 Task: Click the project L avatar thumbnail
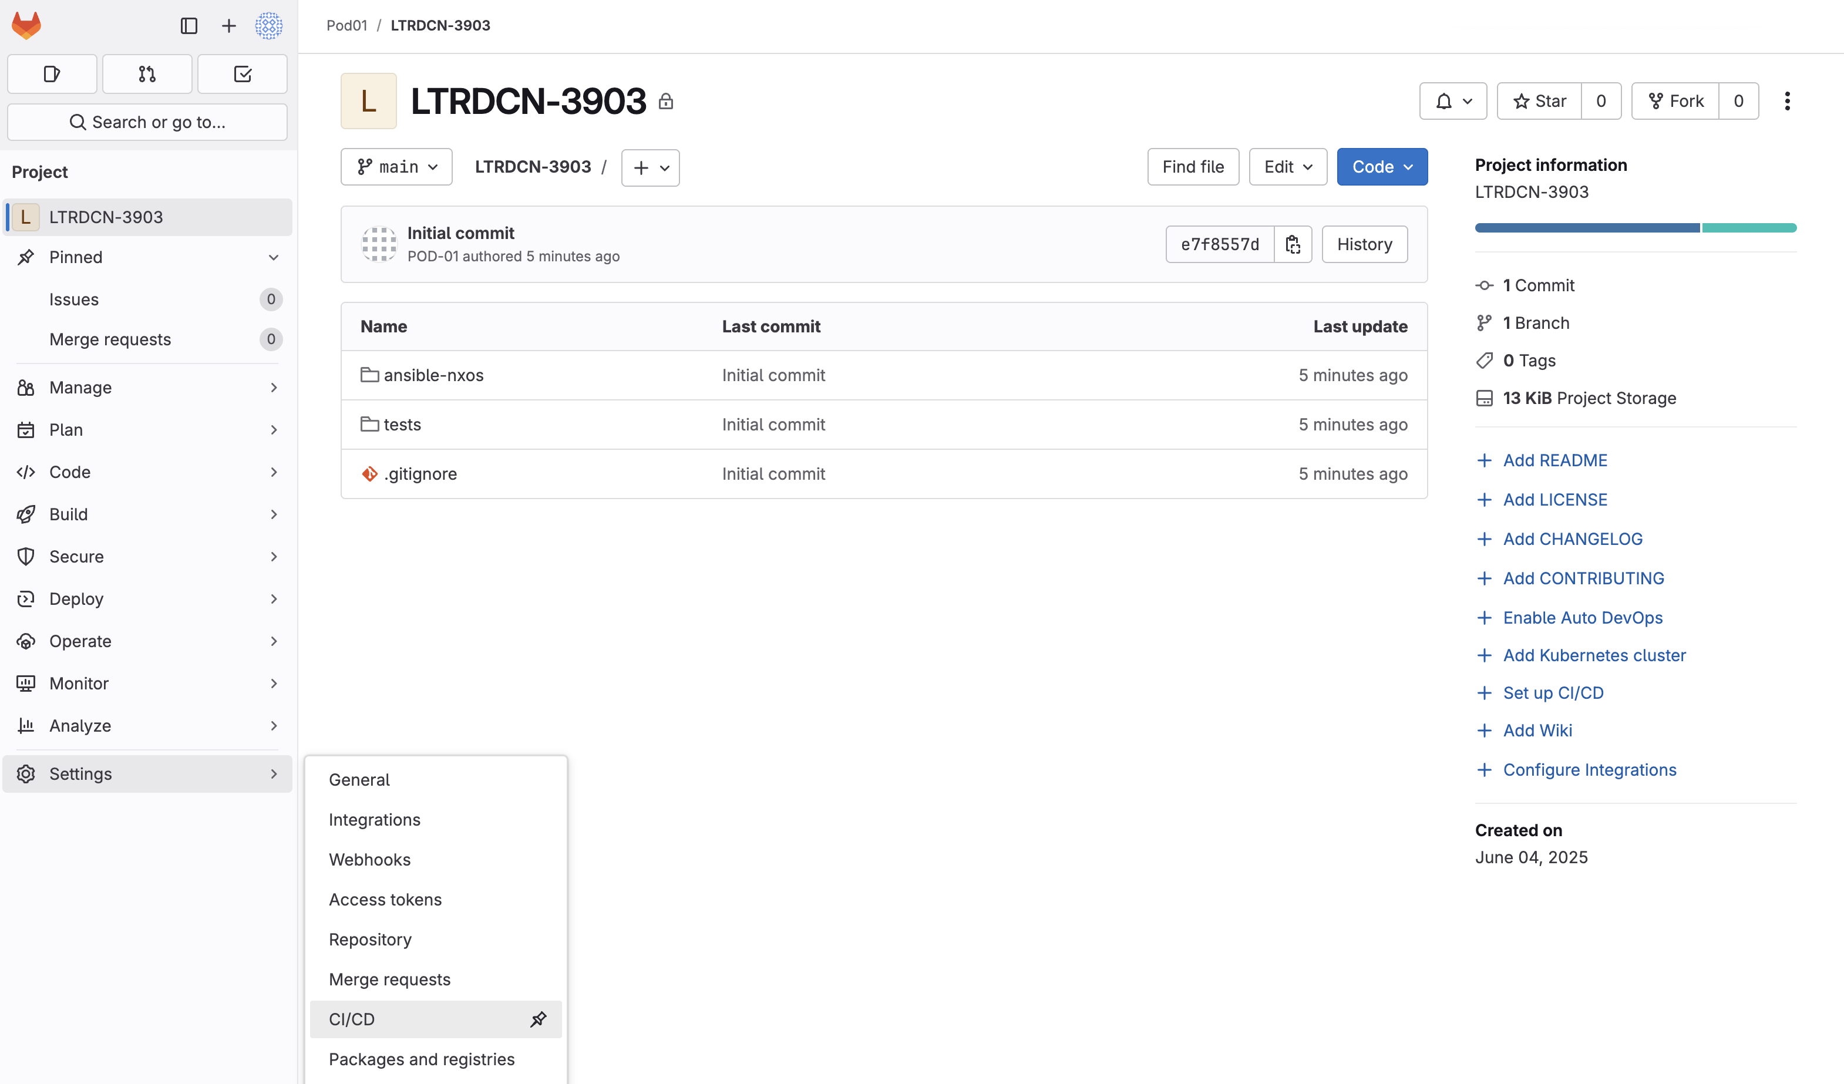tap(369, 101)
